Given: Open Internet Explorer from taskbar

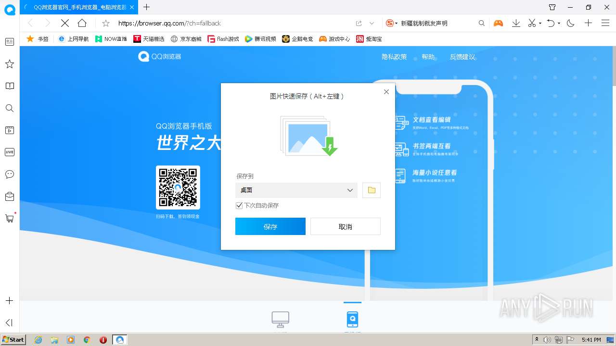Looking at the screenshot, I should (x=38, y=340).
